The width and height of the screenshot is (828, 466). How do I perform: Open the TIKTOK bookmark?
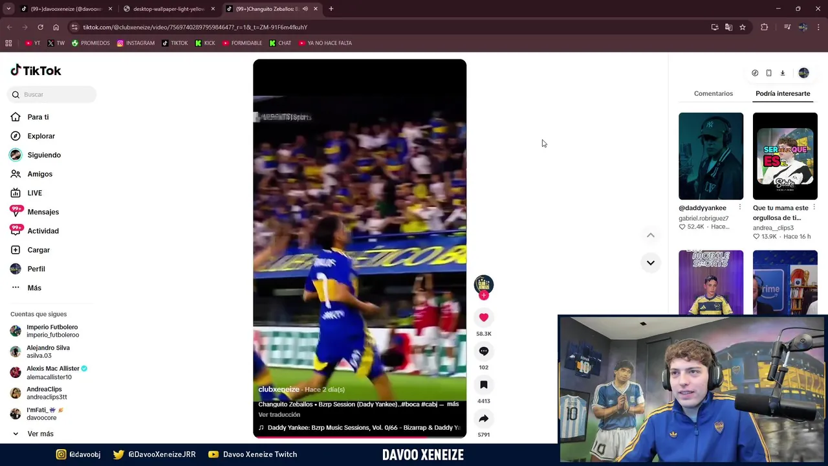pos(175,43)
